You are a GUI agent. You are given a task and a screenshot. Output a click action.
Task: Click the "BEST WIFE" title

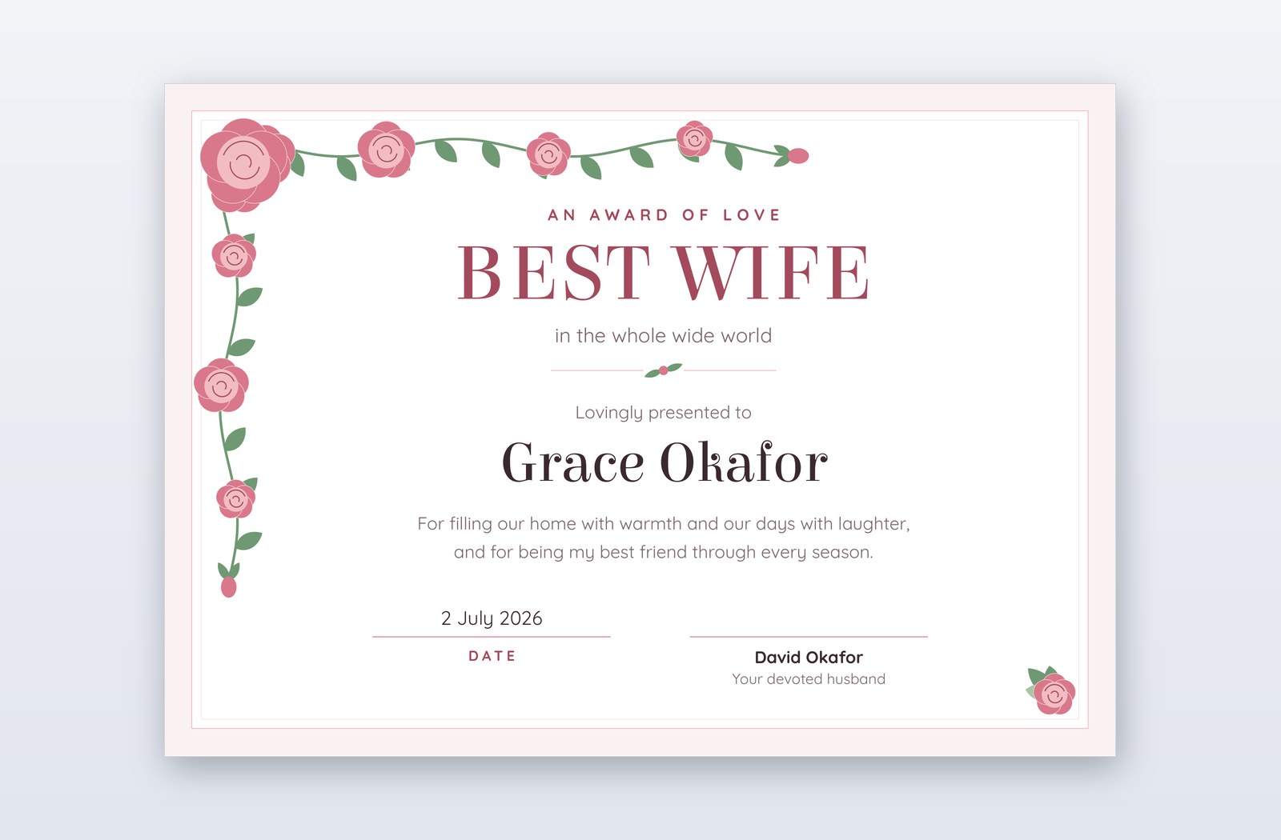[x=664, y=273]
